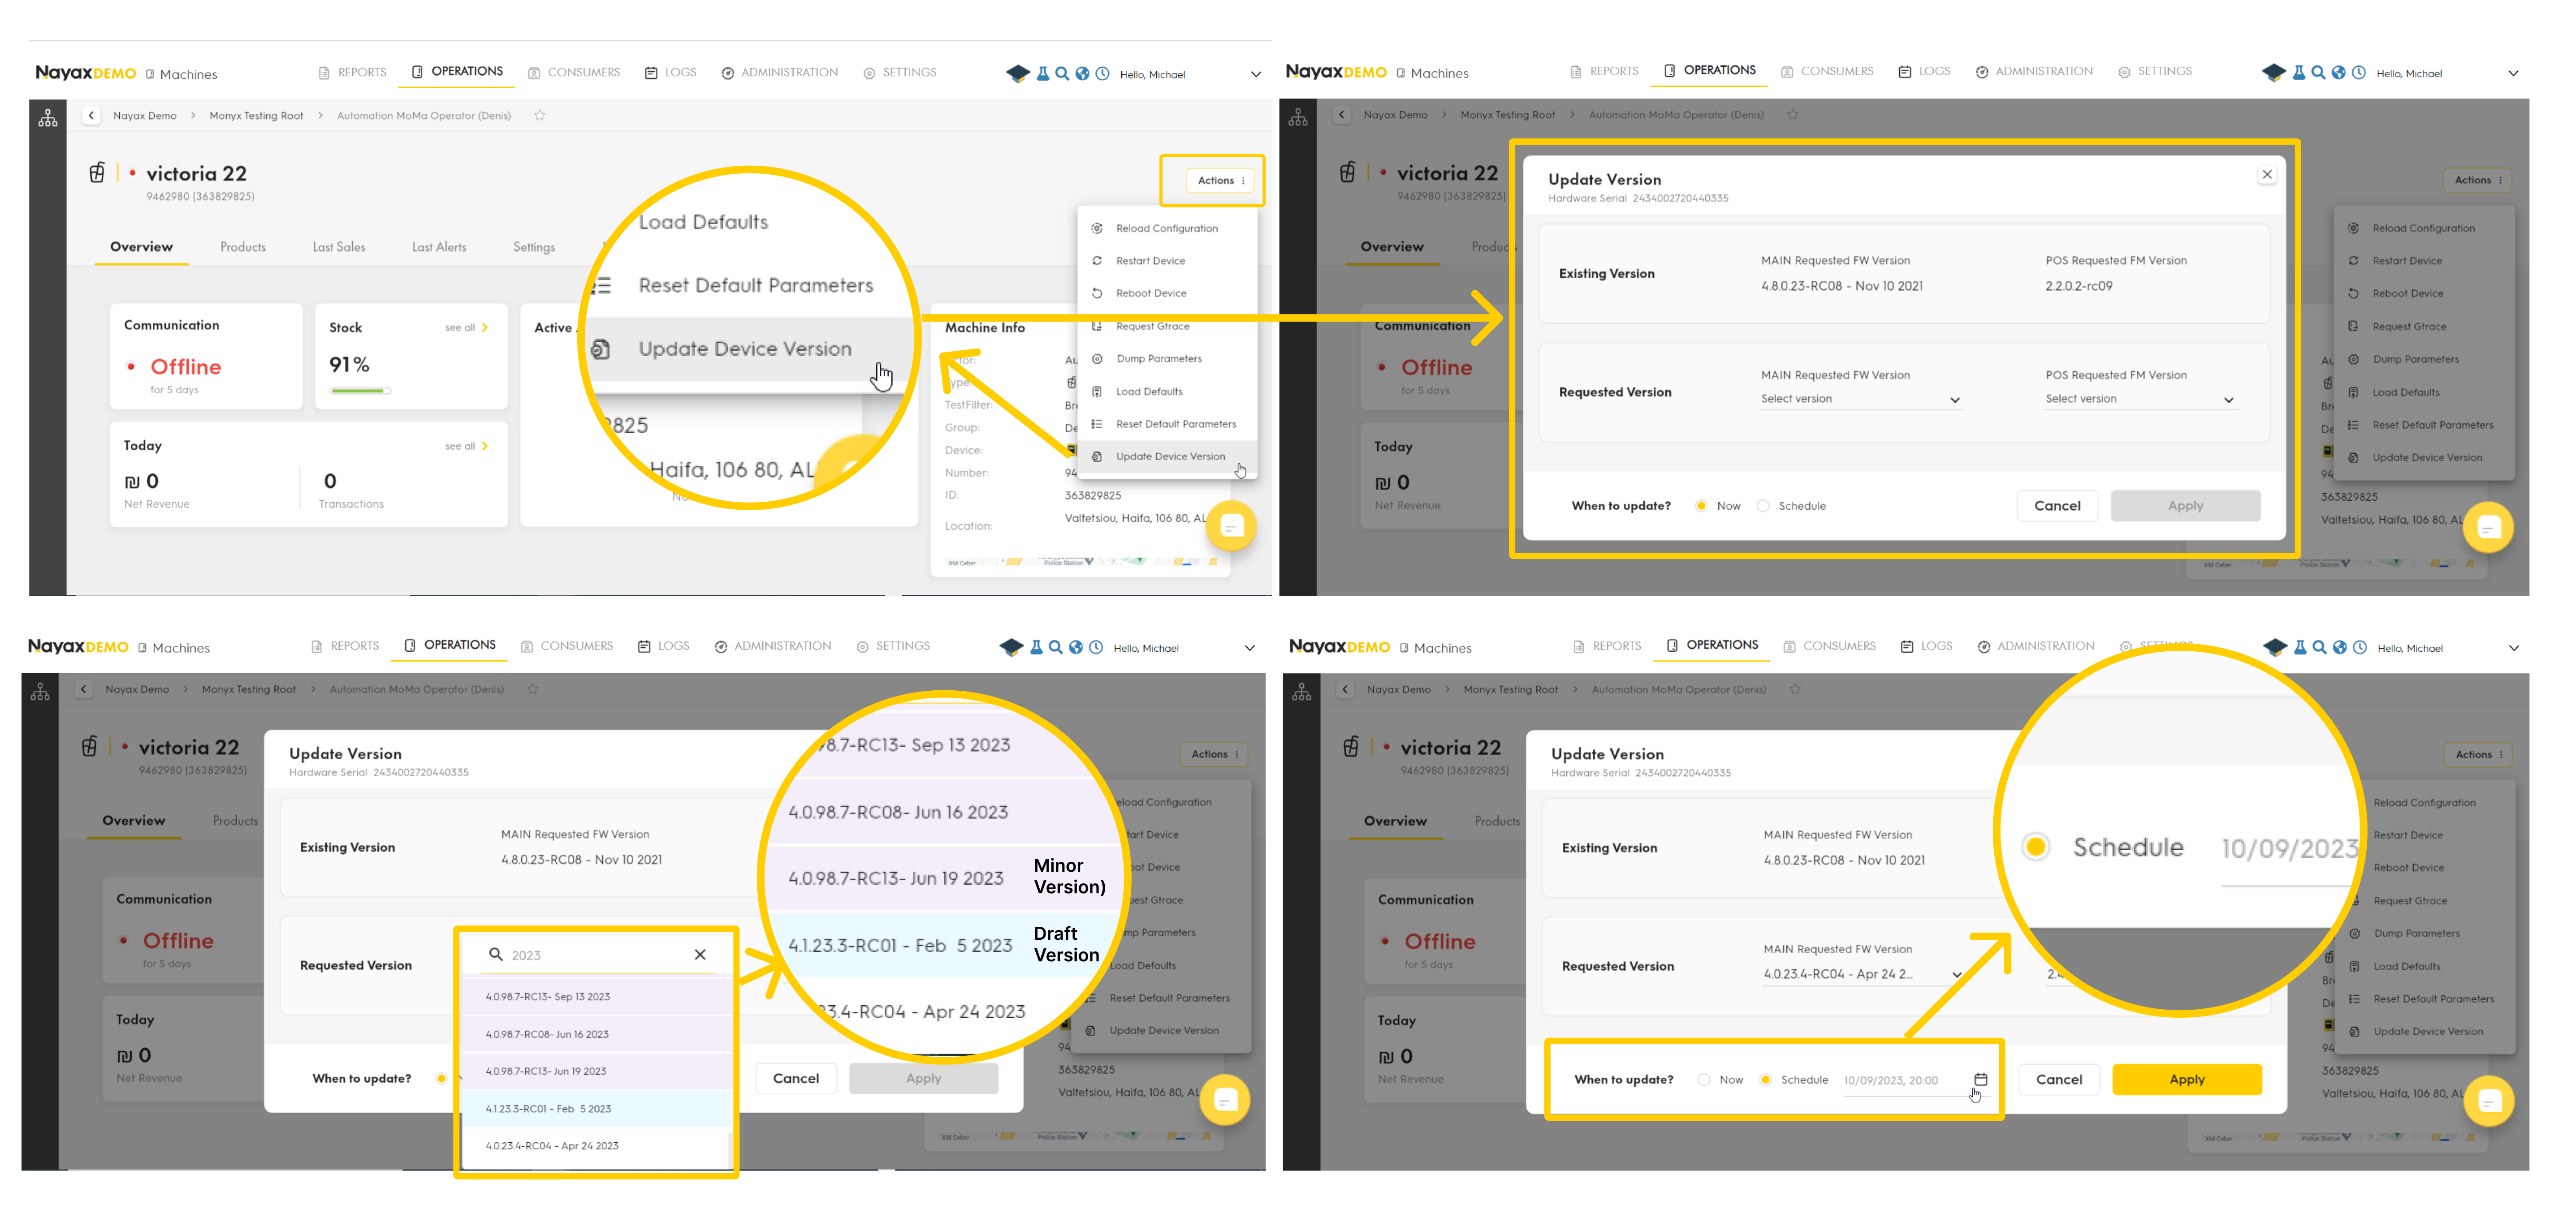Click Monyx Testing Root breadcrumb in top-left screenshot
2576x1222 pixels.
(256, 116)
